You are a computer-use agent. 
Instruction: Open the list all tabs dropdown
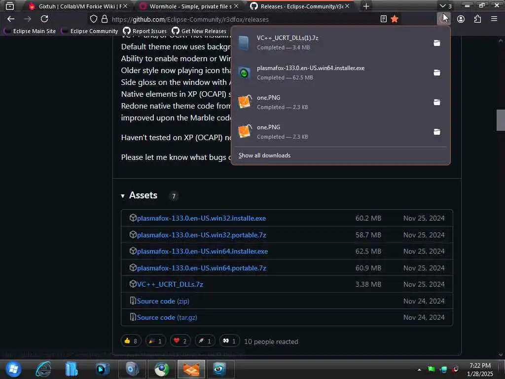446,6
